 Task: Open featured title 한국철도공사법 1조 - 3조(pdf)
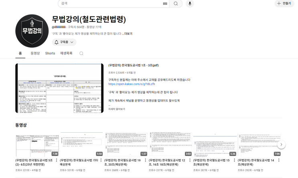point(134,65)
